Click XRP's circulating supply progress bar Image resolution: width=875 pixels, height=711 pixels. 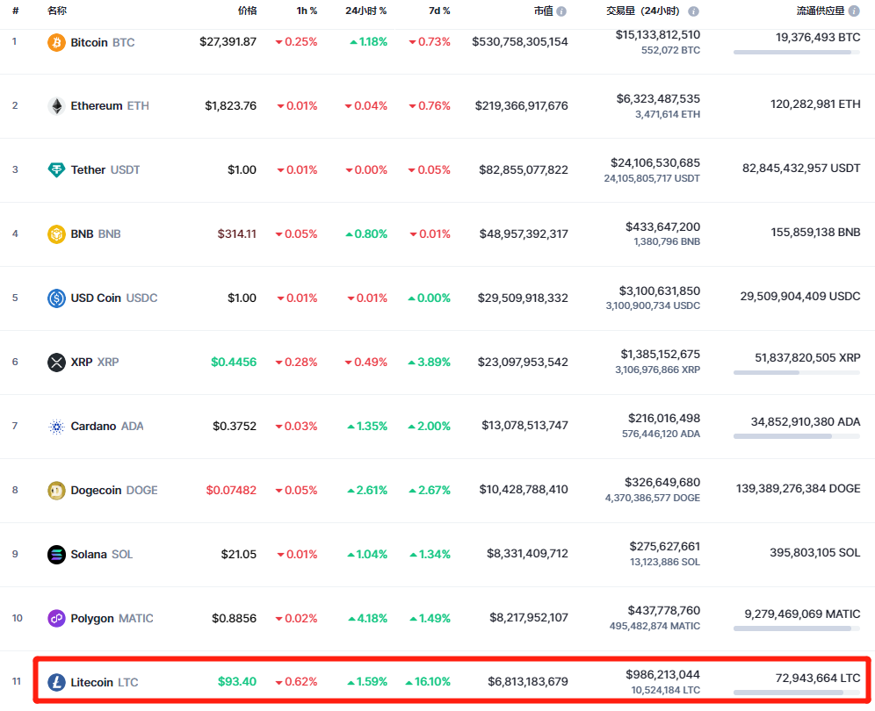pos(796,373)
